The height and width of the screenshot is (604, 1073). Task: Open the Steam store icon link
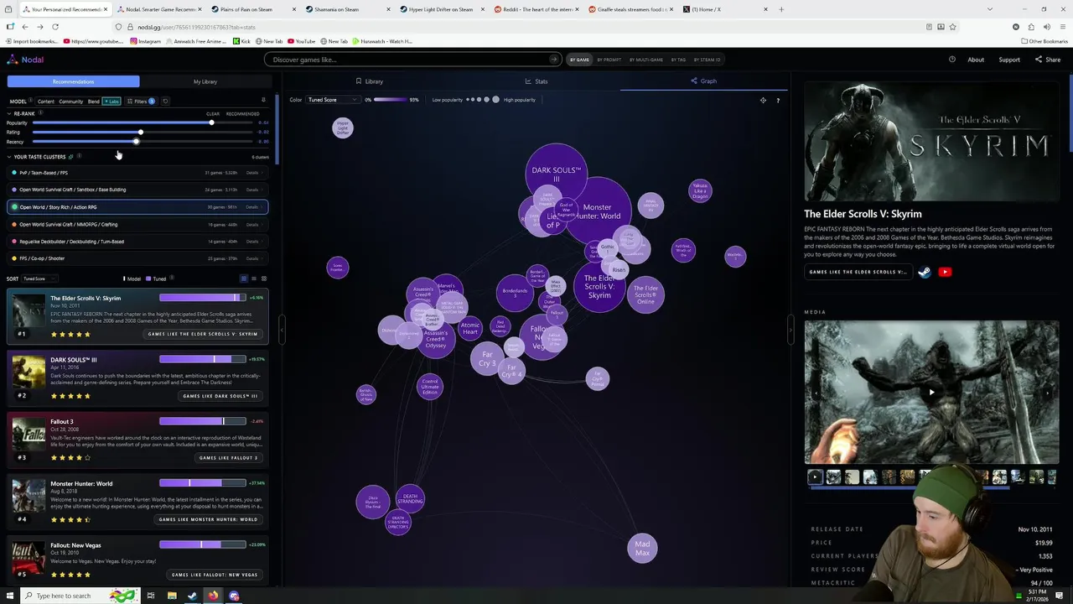(x=925, y=272)
